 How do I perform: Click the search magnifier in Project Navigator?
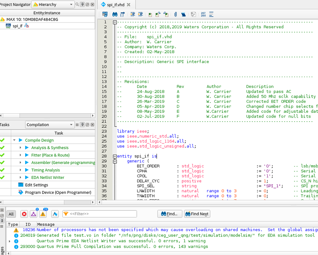coord(77,4)
